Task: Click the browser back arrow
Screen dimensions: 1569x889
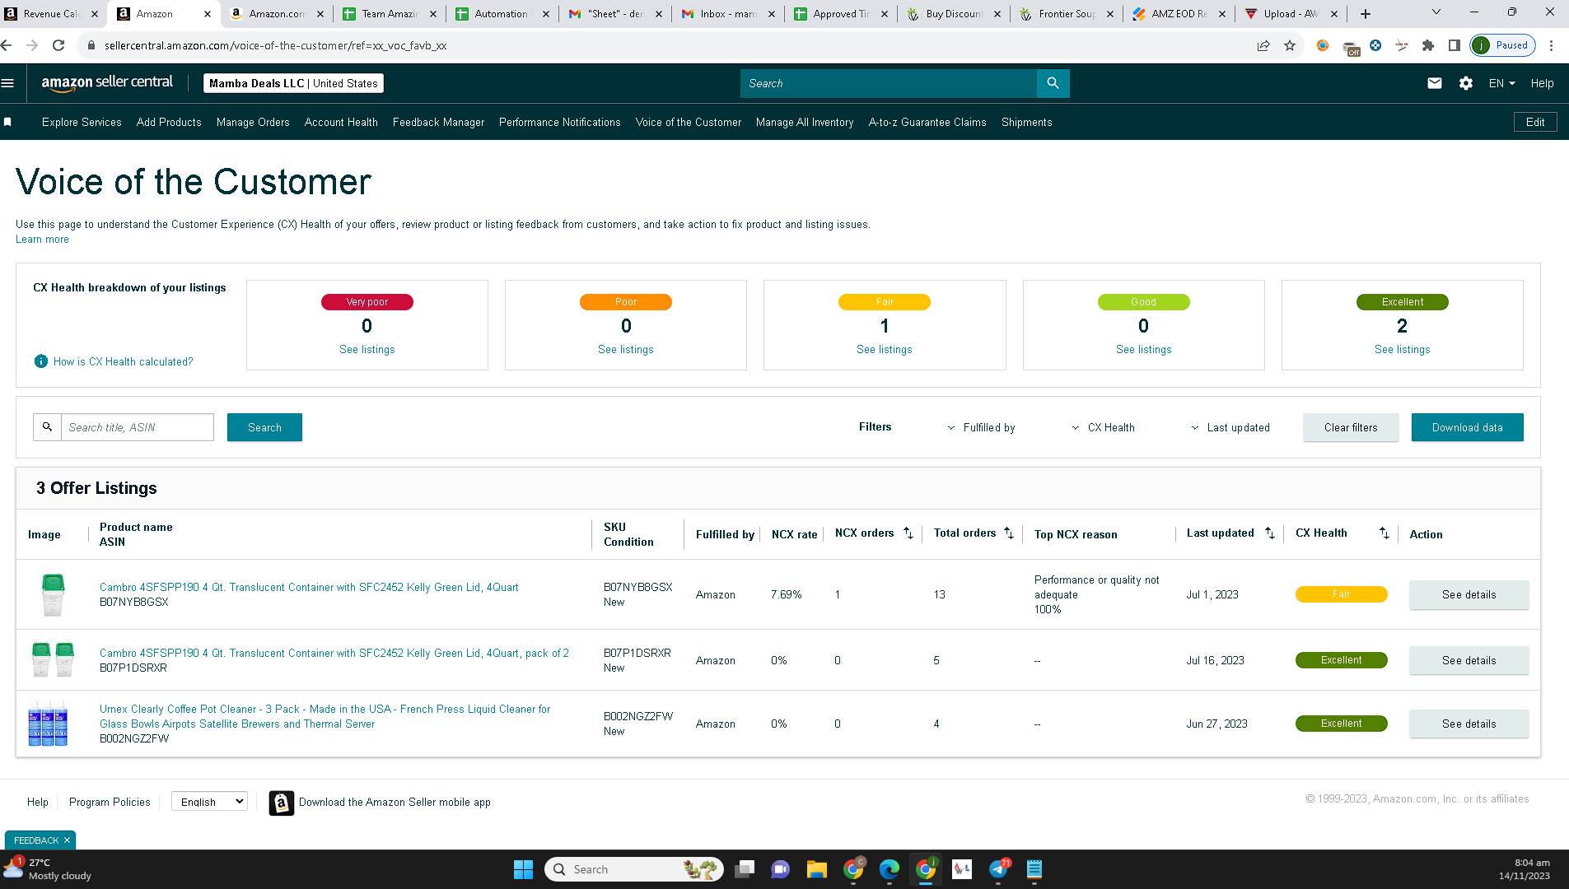Action: tap(7, 45)
